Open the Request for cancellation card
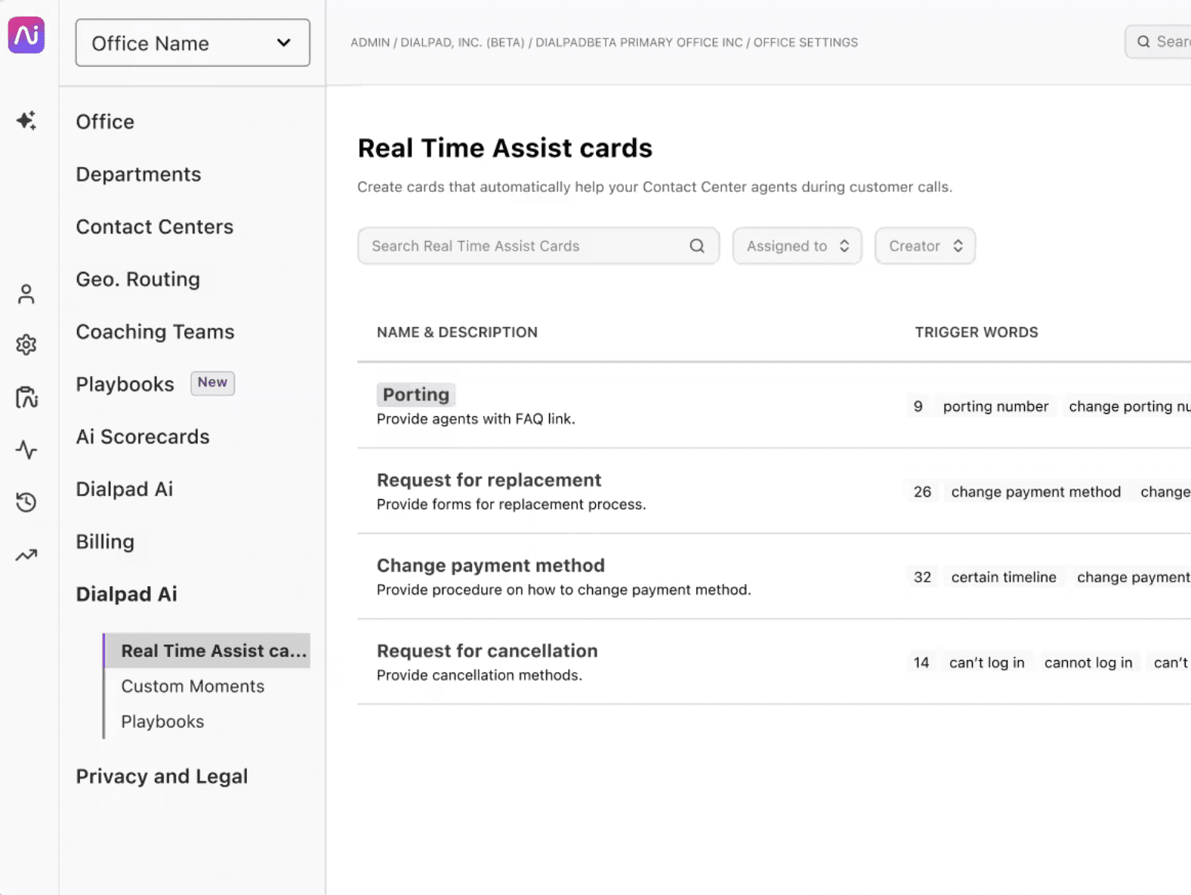The width and height of the screenshot is (1191, 895). click(x=487, y=650)
